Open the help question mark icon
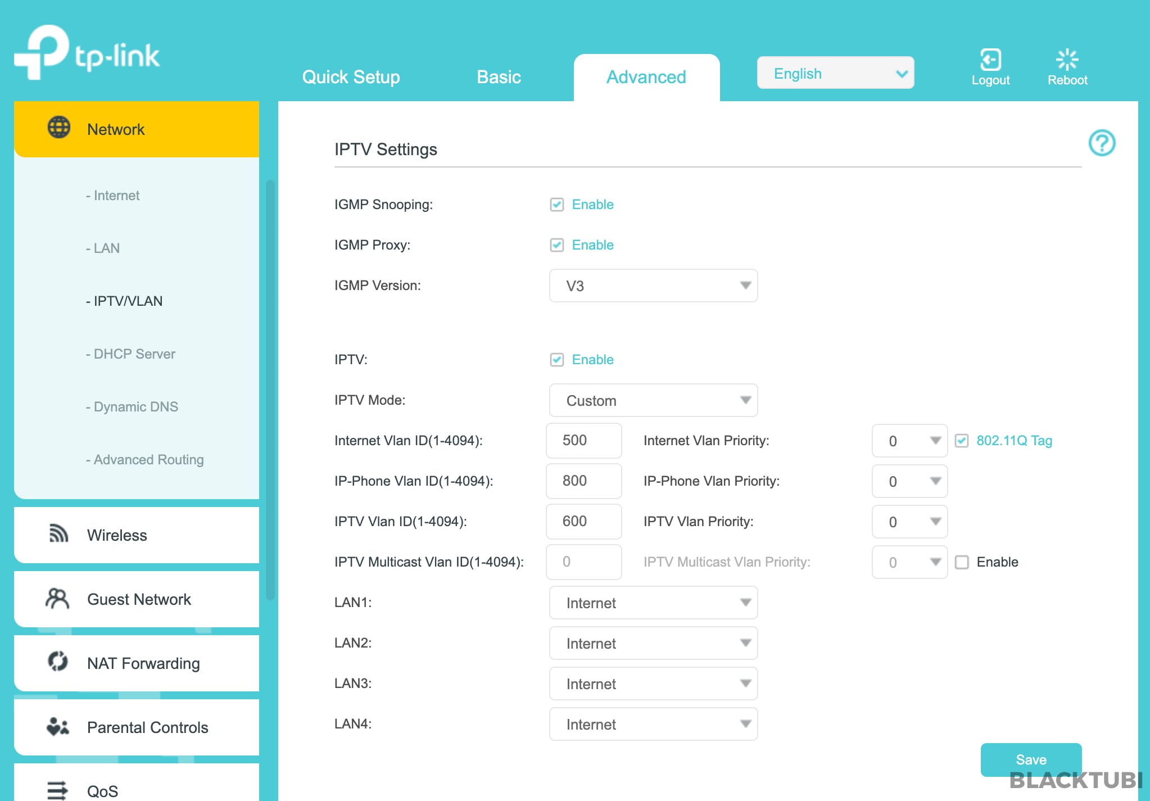 click(1102, 143)
